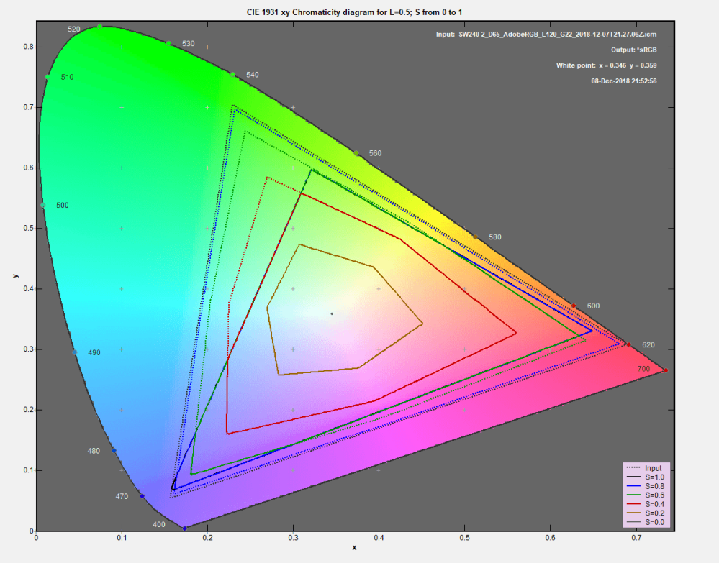Screen dimensions: 719x563
Task: Click the "700" wavelength label
Action: coord(643,369)
